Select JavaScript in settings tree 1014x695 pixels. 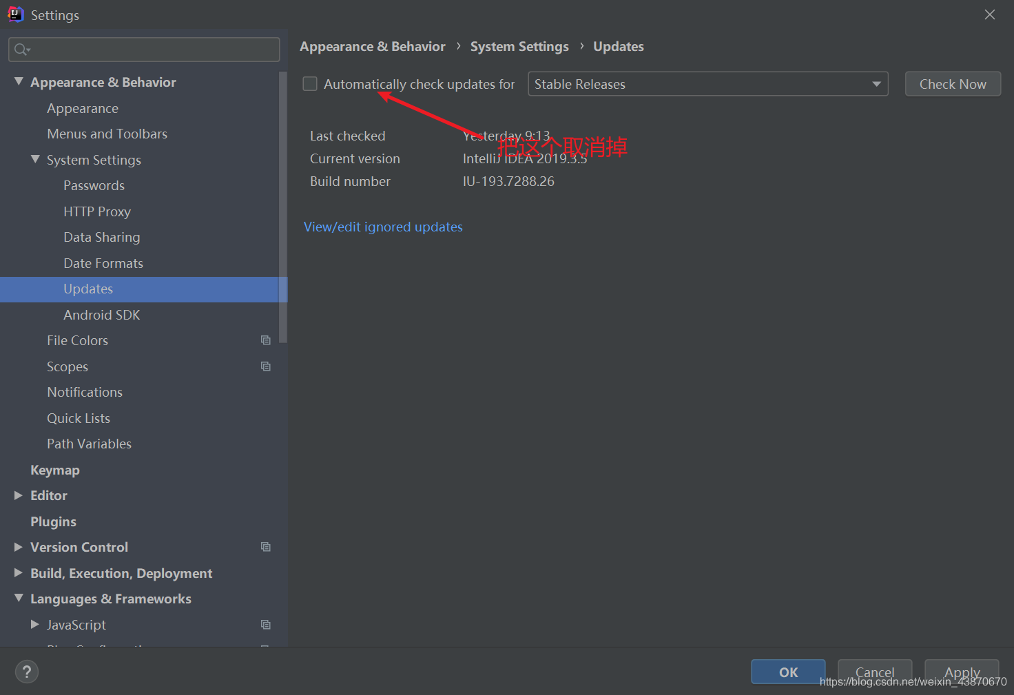(76, 625)
